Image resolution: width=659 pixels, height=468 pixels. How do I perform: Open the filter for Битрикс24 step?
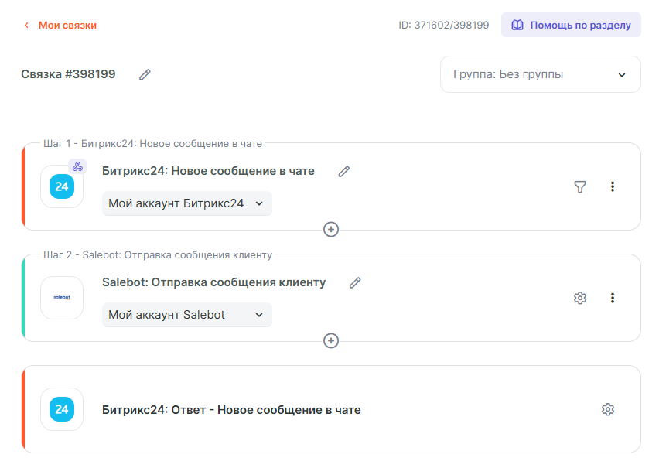coord(580,186)
